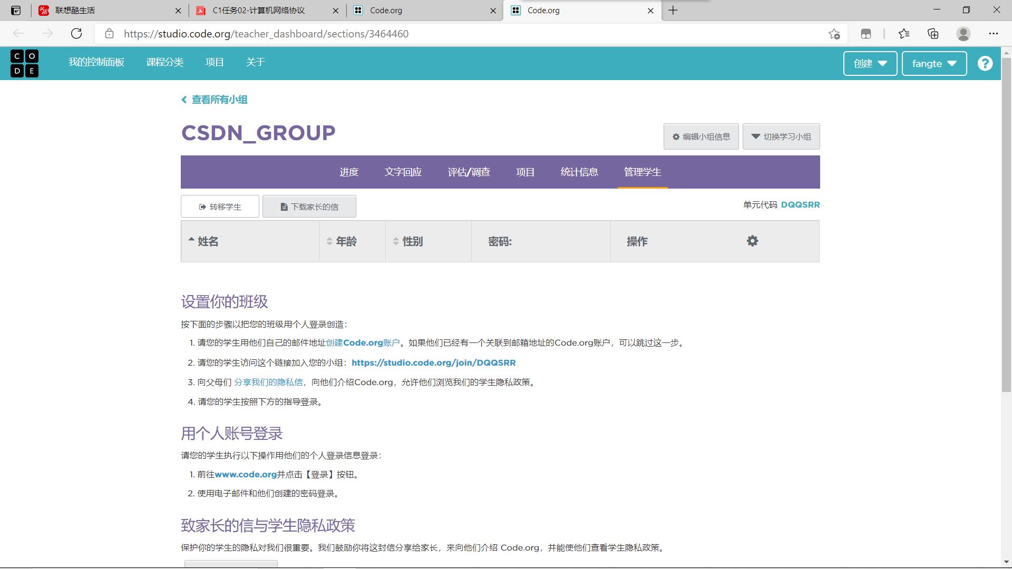This screenshot has width=1012, height=569.
Task: Open 我的控制面板 in top navigation
Action: (x=96, y=62)
